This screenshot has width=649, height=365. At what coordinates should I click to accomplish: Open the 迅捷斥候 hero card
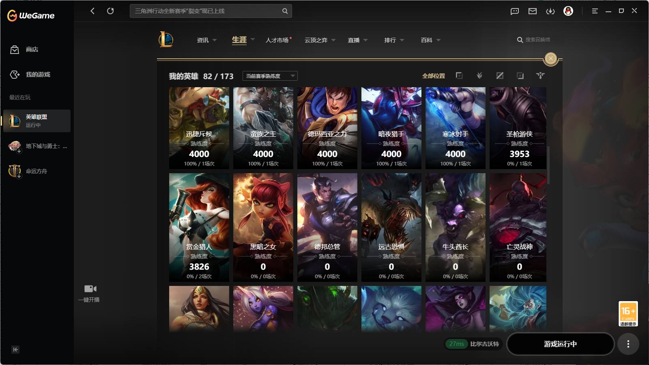[x=199, y=128]
